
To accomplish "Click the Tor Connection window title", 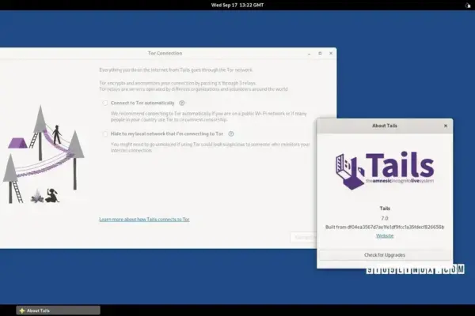I will point(165,53).
